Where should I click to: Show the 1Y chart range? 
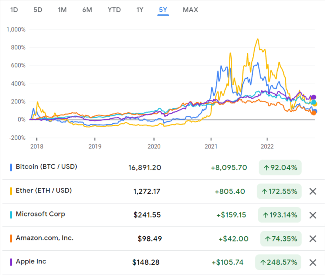point(139,10)
